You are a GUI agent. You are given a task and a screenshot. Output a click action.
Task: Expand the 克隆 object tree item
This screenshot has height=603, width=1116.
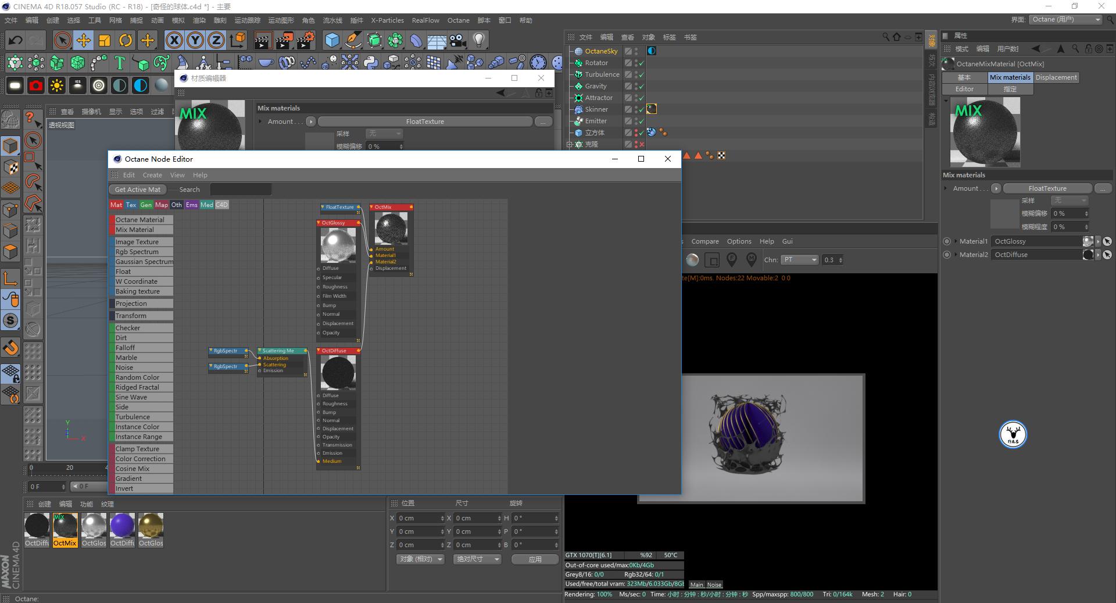(x=570, y=144)
